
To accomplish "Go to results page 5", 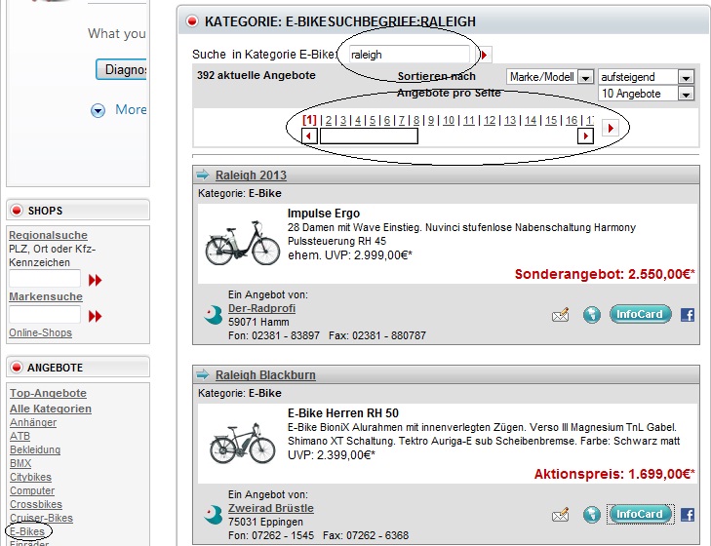I will pos(373,120).
